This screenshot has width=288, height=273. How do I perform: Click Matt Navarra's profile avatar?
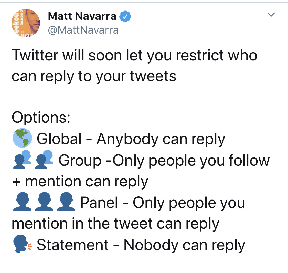click(26, 23)
